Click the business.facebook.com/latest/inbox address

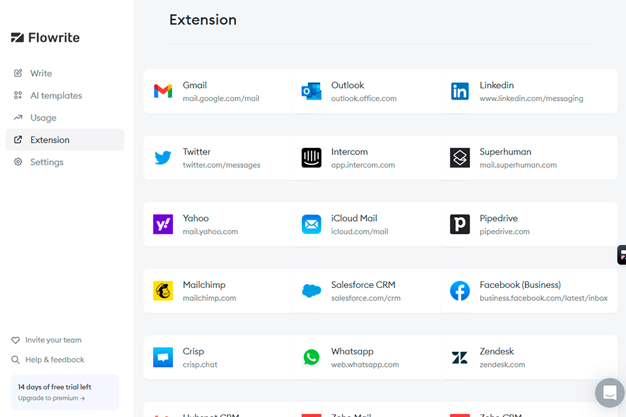click(x=544, y=298)
